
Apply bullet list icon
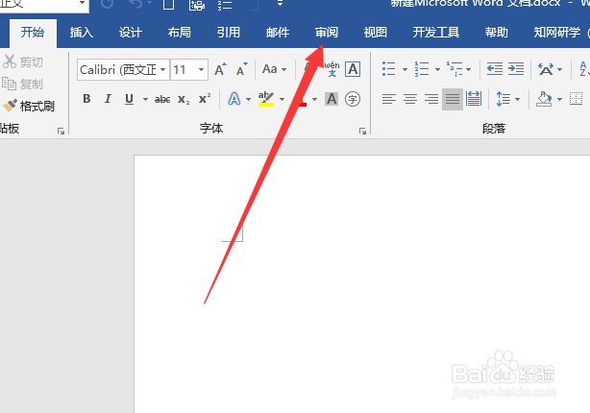[389, 69]
